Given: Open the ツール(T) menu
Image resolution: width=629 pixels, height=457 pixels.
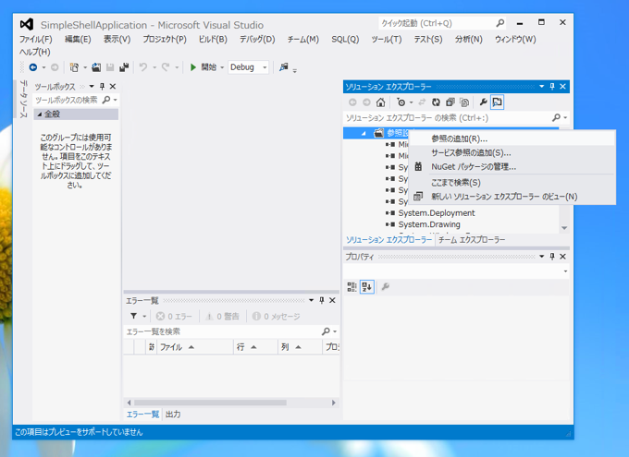Looking at the screenshot, I should pos(387,40).
